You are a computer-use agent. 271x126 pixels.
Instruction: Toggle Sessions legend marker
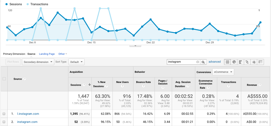6,4
